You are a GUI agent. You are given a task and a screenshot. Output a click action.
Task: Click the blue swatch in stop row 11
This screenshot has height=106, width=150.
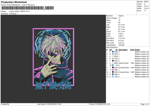point(113,74)
